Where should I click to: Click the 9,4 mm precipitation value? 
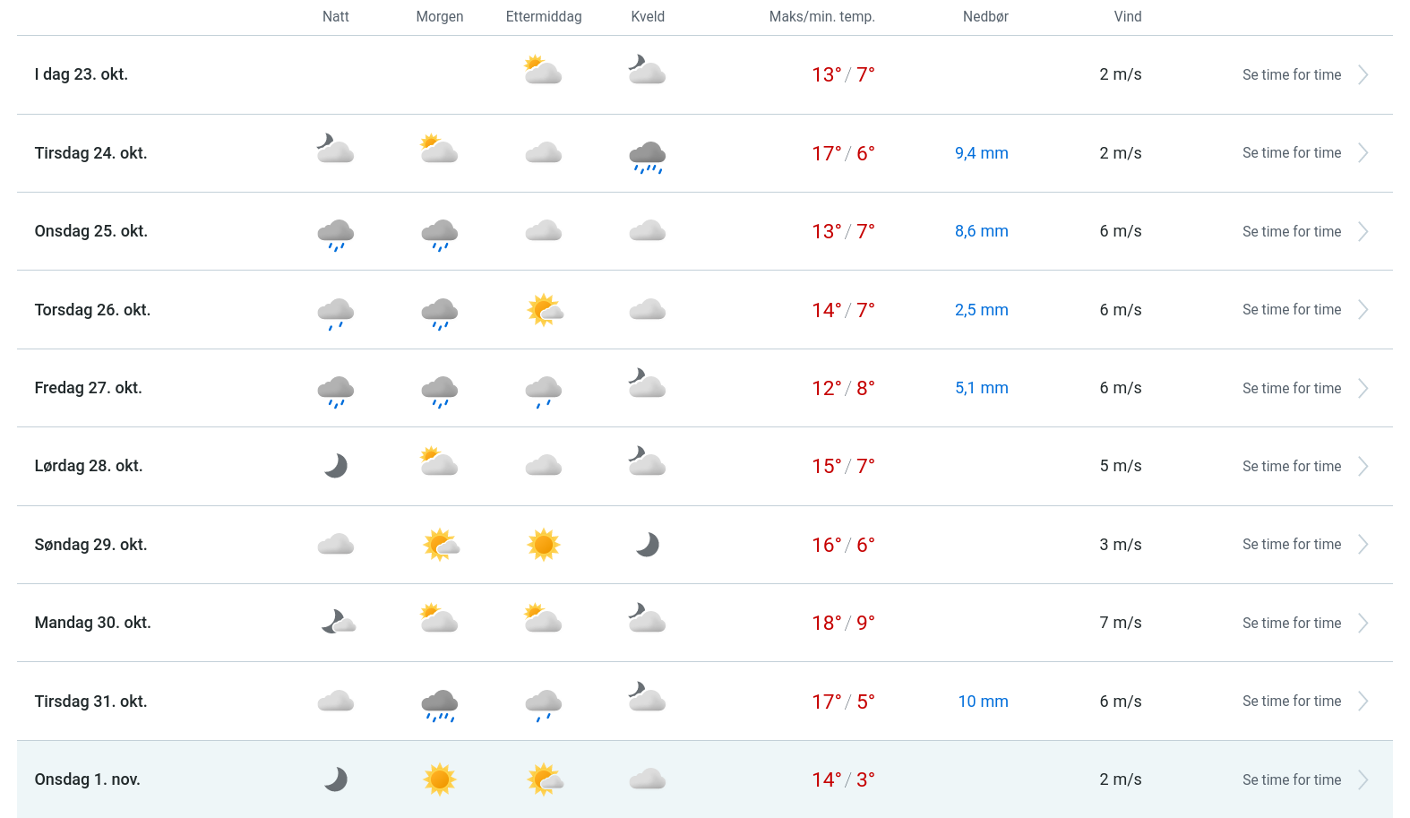coord(981,153)
